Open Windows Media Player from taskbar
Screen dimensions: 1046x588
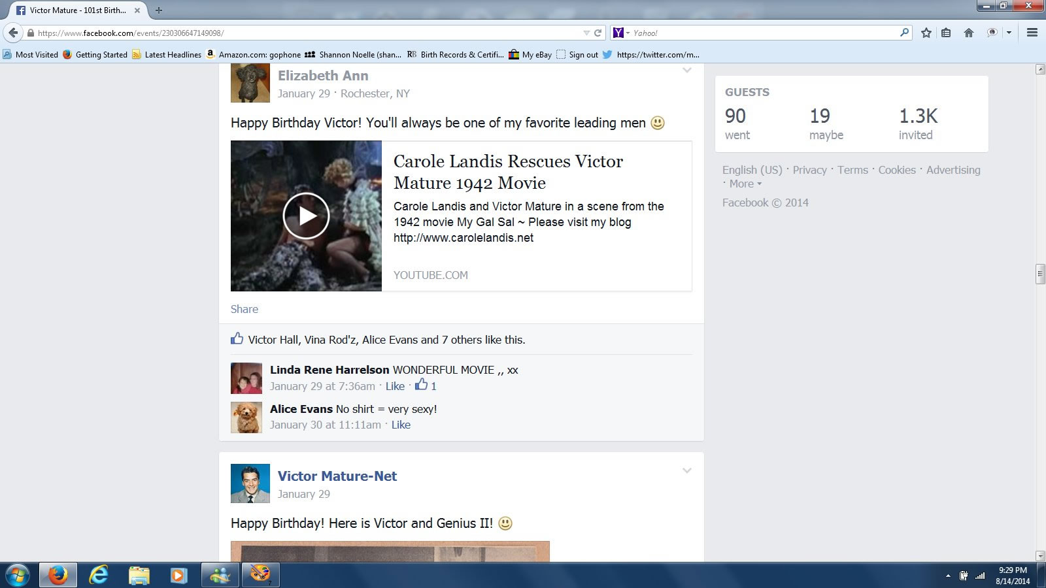pyautogui.click(x=178, y=576)
